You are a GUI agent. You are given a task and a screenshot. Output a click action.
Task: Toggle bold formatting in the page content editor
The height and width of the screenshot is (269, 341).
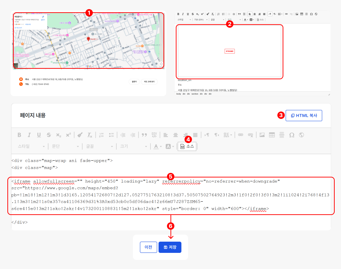(x=19, y=135)
